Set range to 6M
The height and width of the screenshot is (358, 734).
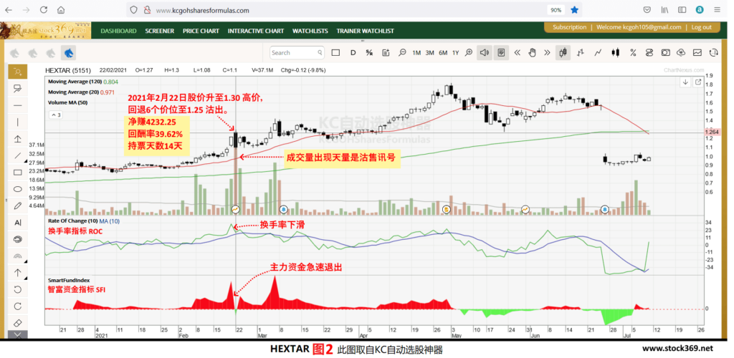click(443, 53)
